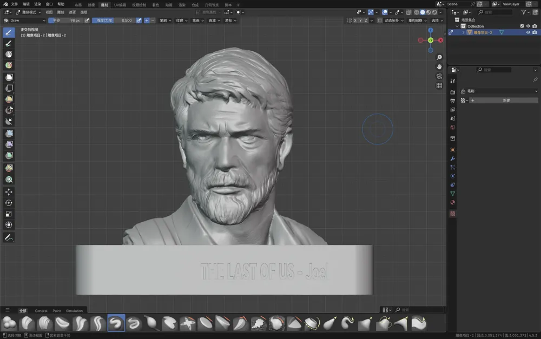The height and width of the screenshot is (339, 541).
Task: Toggle Z axis symmetry button
Action: [366, 21]
